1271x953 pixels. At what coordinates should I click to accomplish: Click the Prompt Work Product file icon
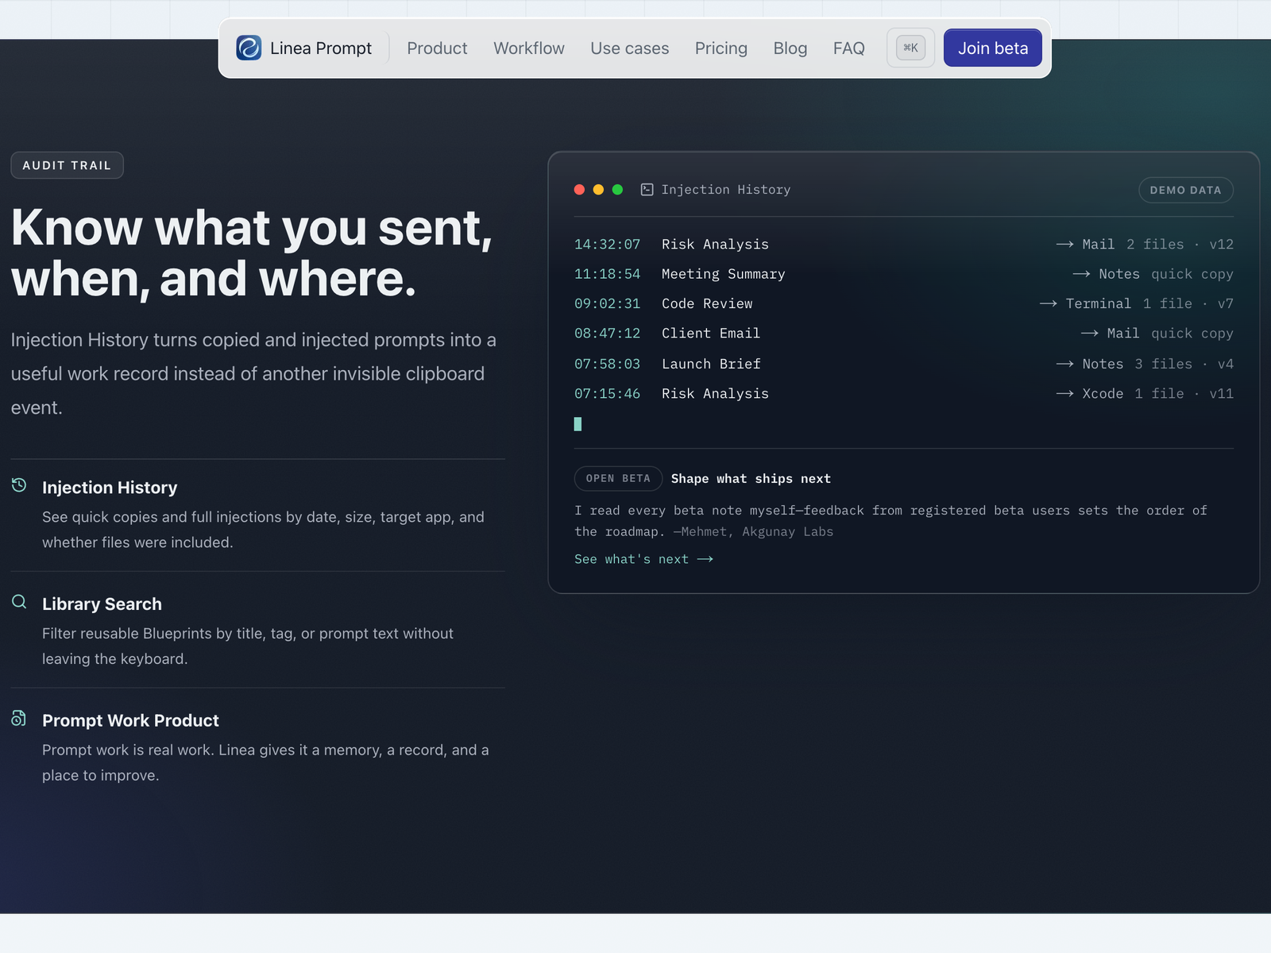pos(19,719)
